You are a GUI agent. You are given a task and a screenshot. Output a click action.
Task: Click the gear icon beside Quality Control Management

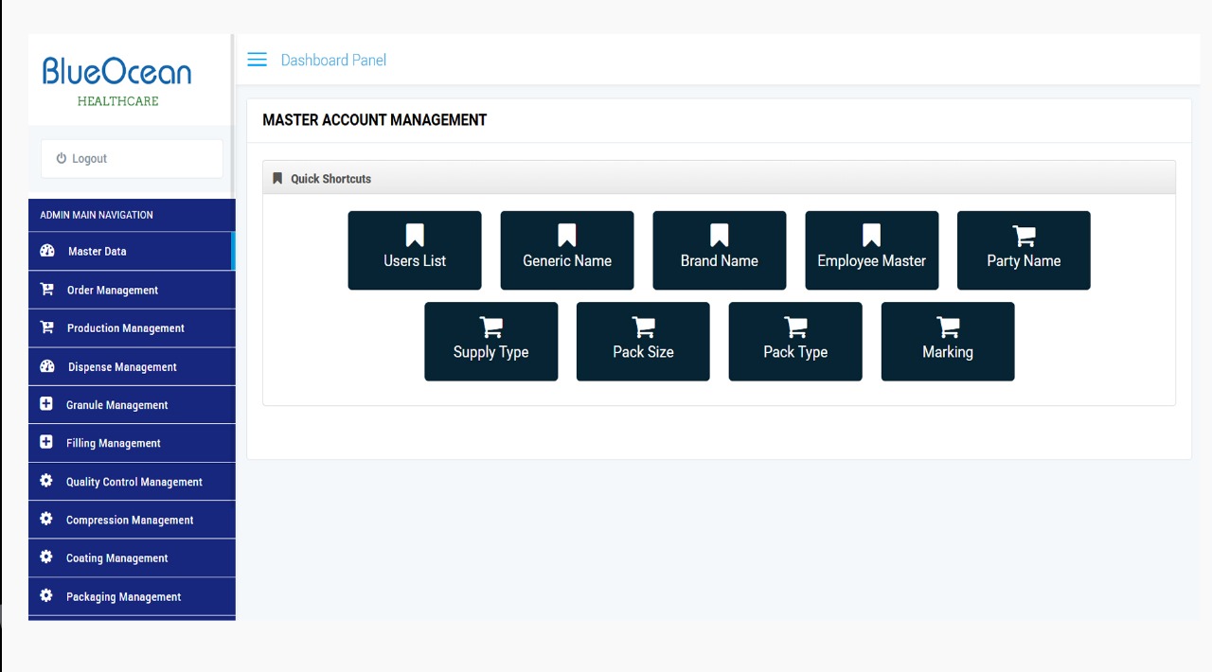point(46,481)
